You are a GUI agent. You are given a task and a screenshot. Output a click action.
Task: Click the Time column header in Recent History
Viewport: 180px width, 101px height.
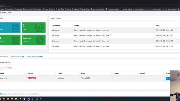coord(157,26)
